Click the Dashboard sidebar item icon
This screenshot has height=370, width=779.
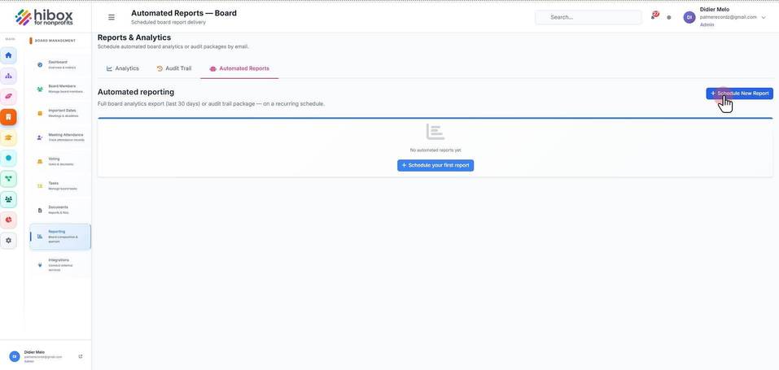tap(40, 65)
